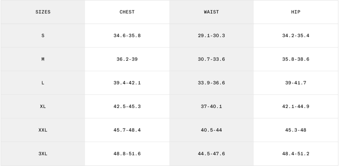Click the WAIST column header

(x=211, y=12)
